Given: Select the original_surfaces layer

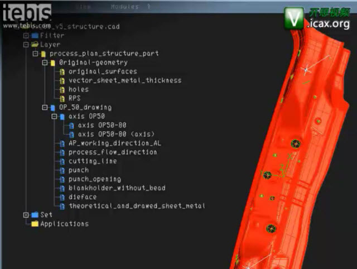Looking at the screenshot, I should (x=103, y=71).
